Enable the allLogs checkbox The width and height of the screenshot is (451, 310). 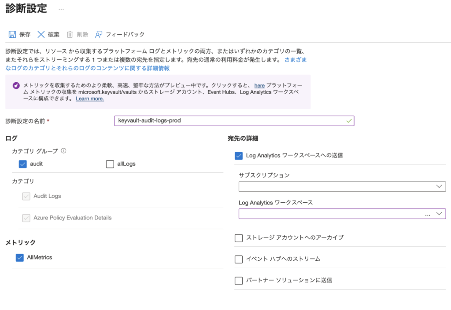pos(110,164)
